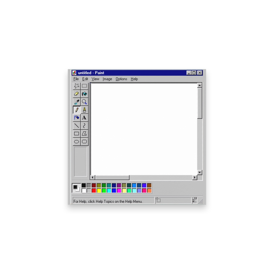Select the Eraser tool

pos(76,94)
